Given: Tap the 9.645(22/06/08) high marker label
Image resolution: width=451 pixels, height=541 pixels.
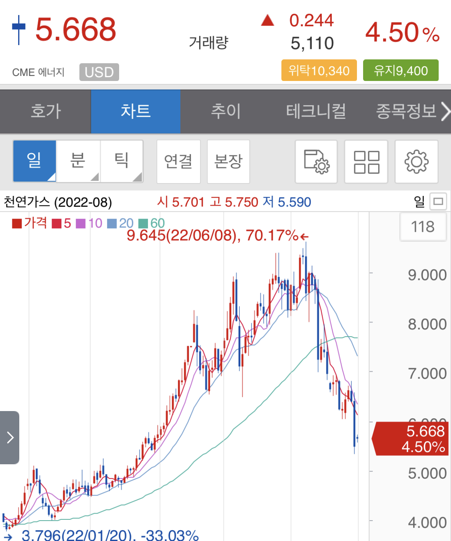Looking at the screenshot, I should [x=218, y=235].
